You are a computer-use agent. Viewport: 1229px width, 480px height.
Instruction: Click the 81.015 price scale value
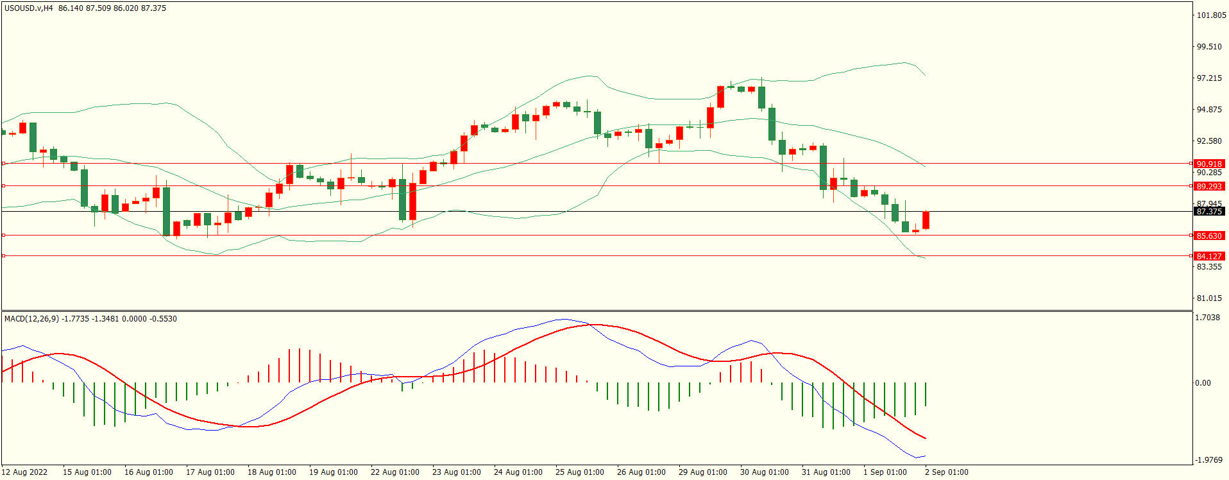(1209, 298)
